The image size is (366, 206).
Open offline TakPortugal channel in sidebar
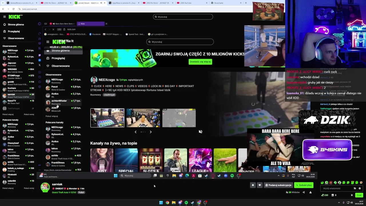tap(18, 108)
